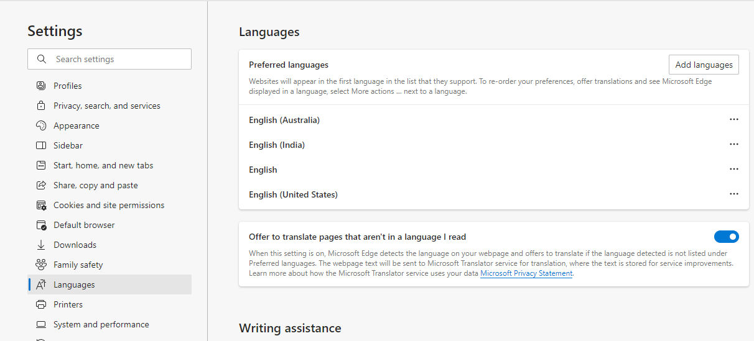Image resolution: width=754 pixels, height=341 pixels.
Task: Click the Sidebar panel icon
Action: click(41, 145)
